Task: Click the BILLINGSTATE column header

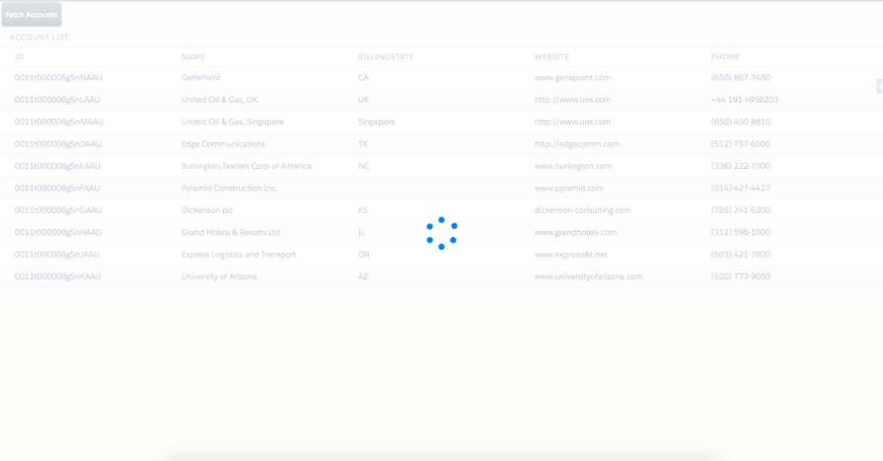Action: pyautogui.click(x=385, y=57)
